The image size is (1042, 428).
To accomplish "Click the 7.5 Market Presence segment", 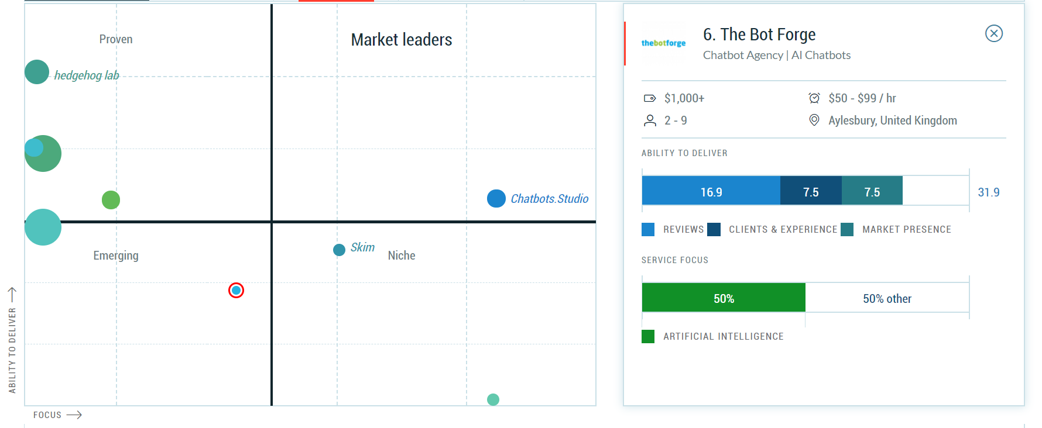I will click(872, 191).
